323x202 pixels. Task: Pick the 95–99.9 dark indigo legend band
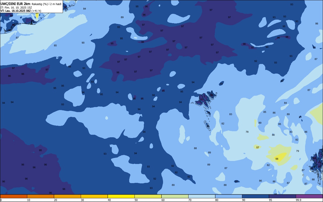(x=282, y=196)
